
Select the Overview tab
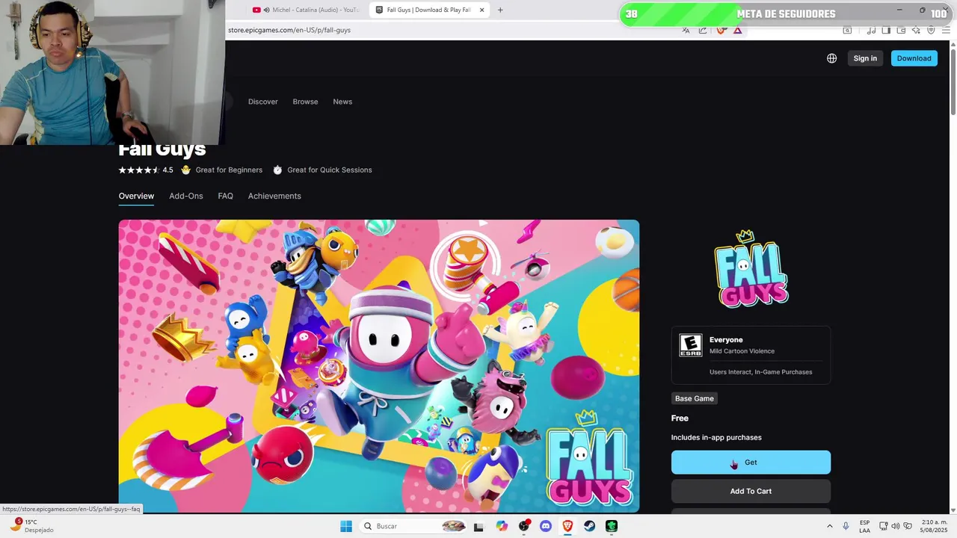(x=136, y=196)
